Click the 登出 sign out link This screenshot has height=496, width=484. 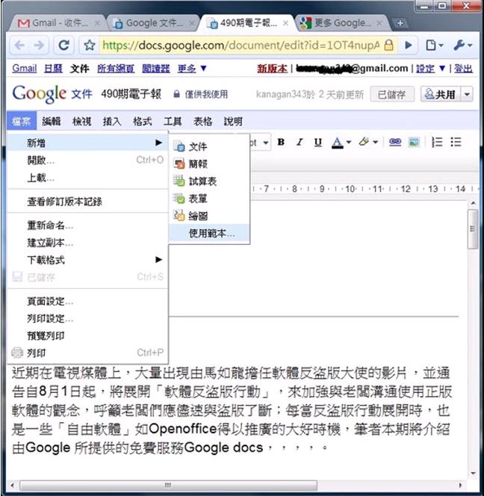click(x=463, y=68)
